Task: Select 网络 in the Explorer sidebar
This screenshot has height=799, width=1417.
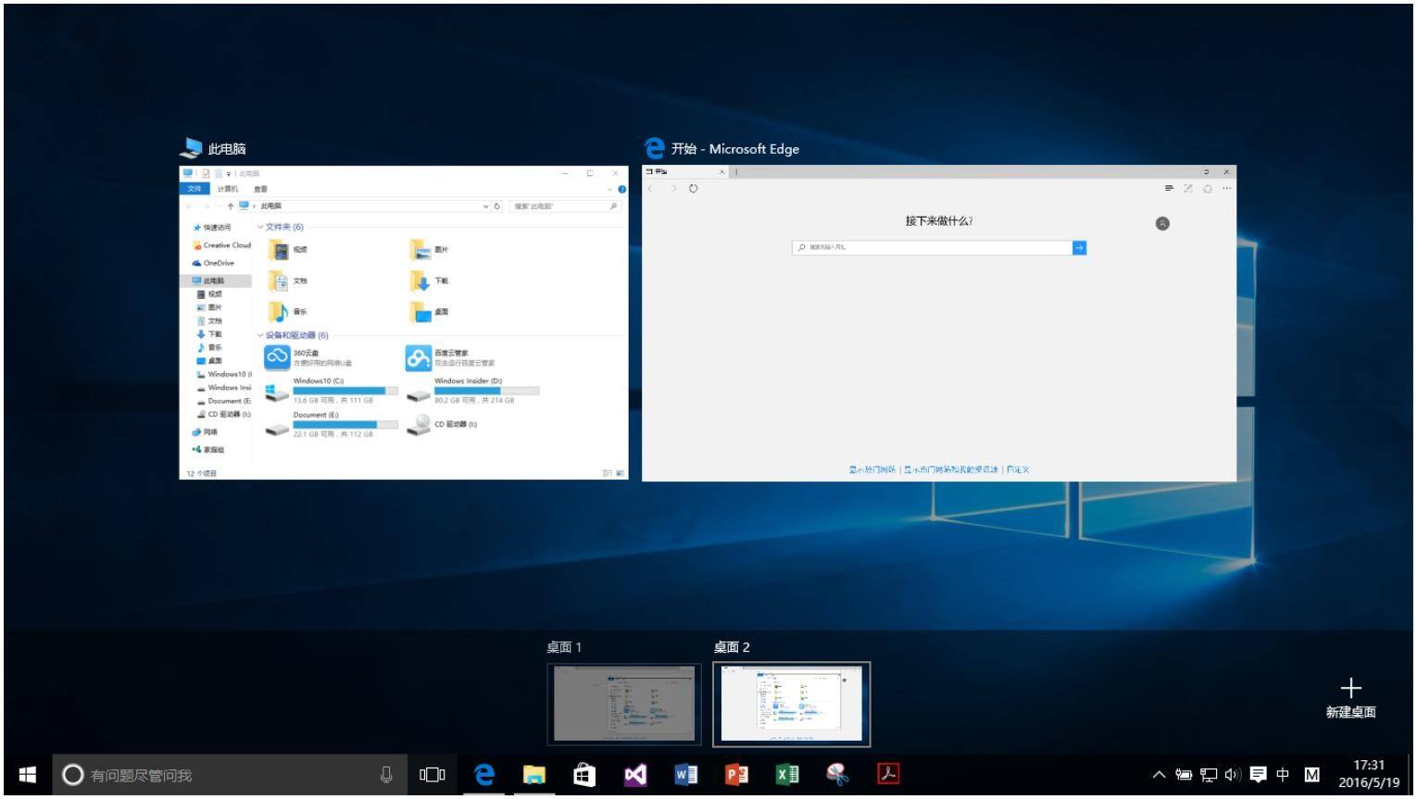Action: (x=205, y=432)
